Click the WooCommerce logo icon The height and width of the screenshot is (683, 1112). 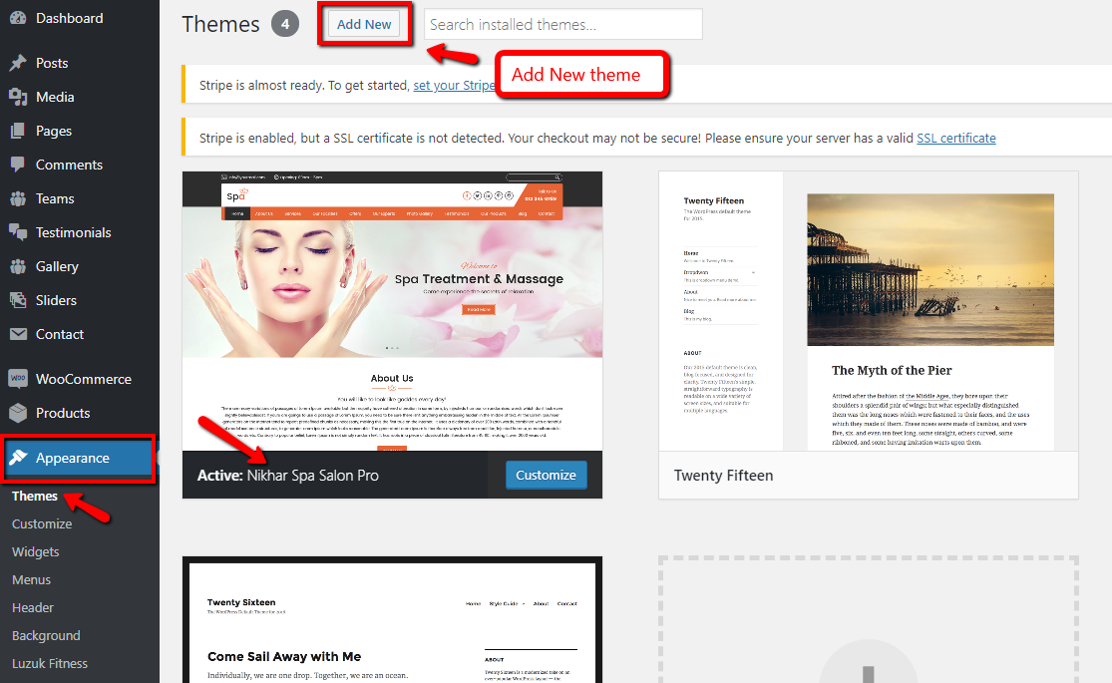[x=18, y=379]
